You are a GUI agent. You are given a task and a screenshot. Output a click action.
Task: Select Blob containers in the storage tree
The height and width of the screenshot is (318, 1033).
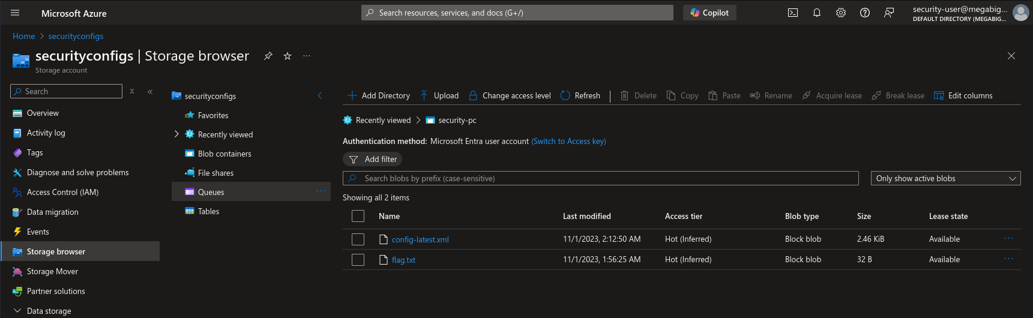coord(224,154)
